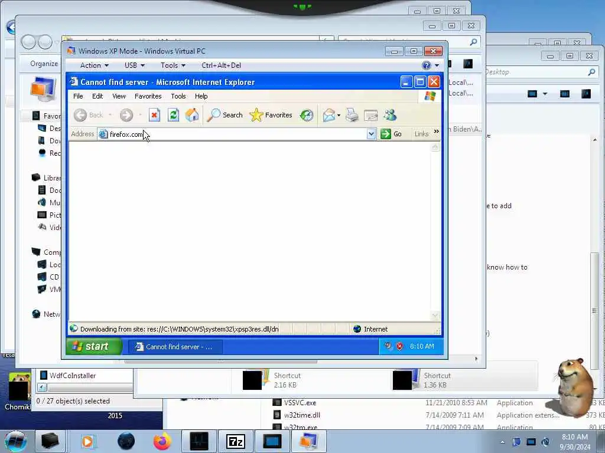Screen dimensions: 605x453
Task: Open 7-Zip from the Windows 7 taskbar
Action: [235, 441]
